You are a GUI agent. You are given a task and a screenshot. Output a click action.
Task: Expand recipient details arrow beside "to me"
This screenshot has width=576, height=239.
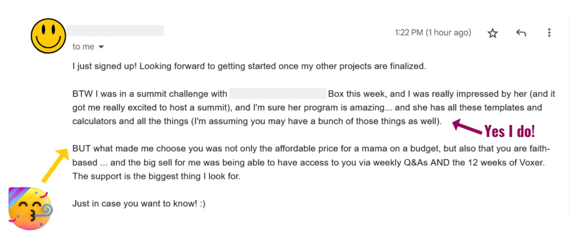coord(101,47)
